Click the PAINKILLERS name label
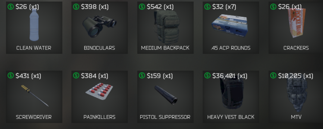The image size is (323, 129). 99,117
